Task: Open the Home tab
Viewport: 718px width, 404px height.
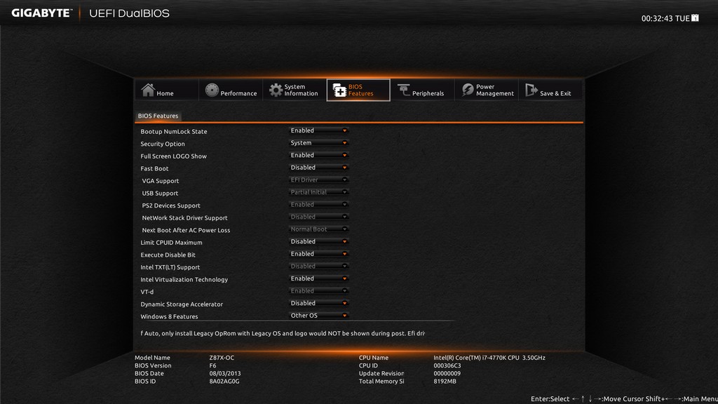Action: pos(167,90)
